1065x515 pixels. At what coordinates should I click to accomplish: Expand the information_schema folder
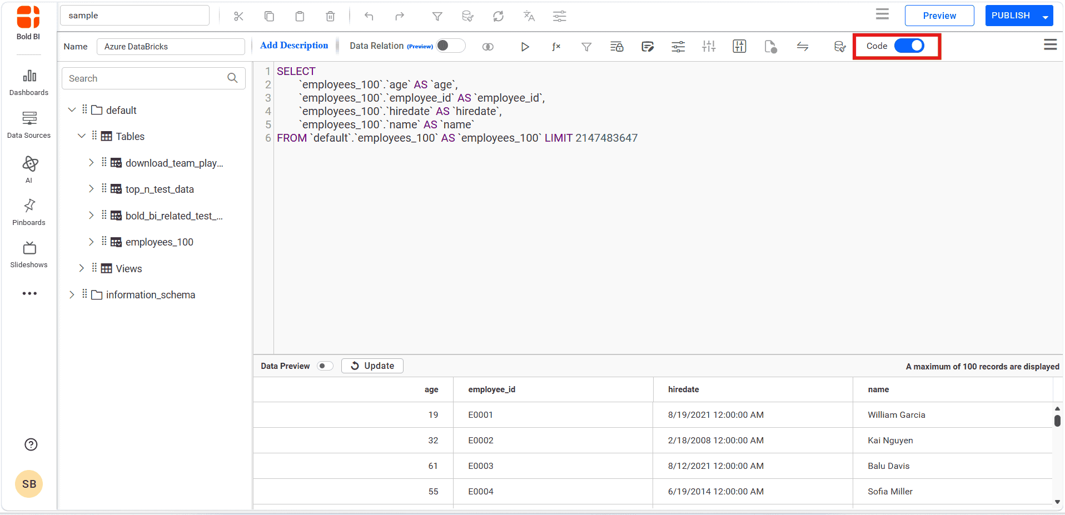coord(72,294)
